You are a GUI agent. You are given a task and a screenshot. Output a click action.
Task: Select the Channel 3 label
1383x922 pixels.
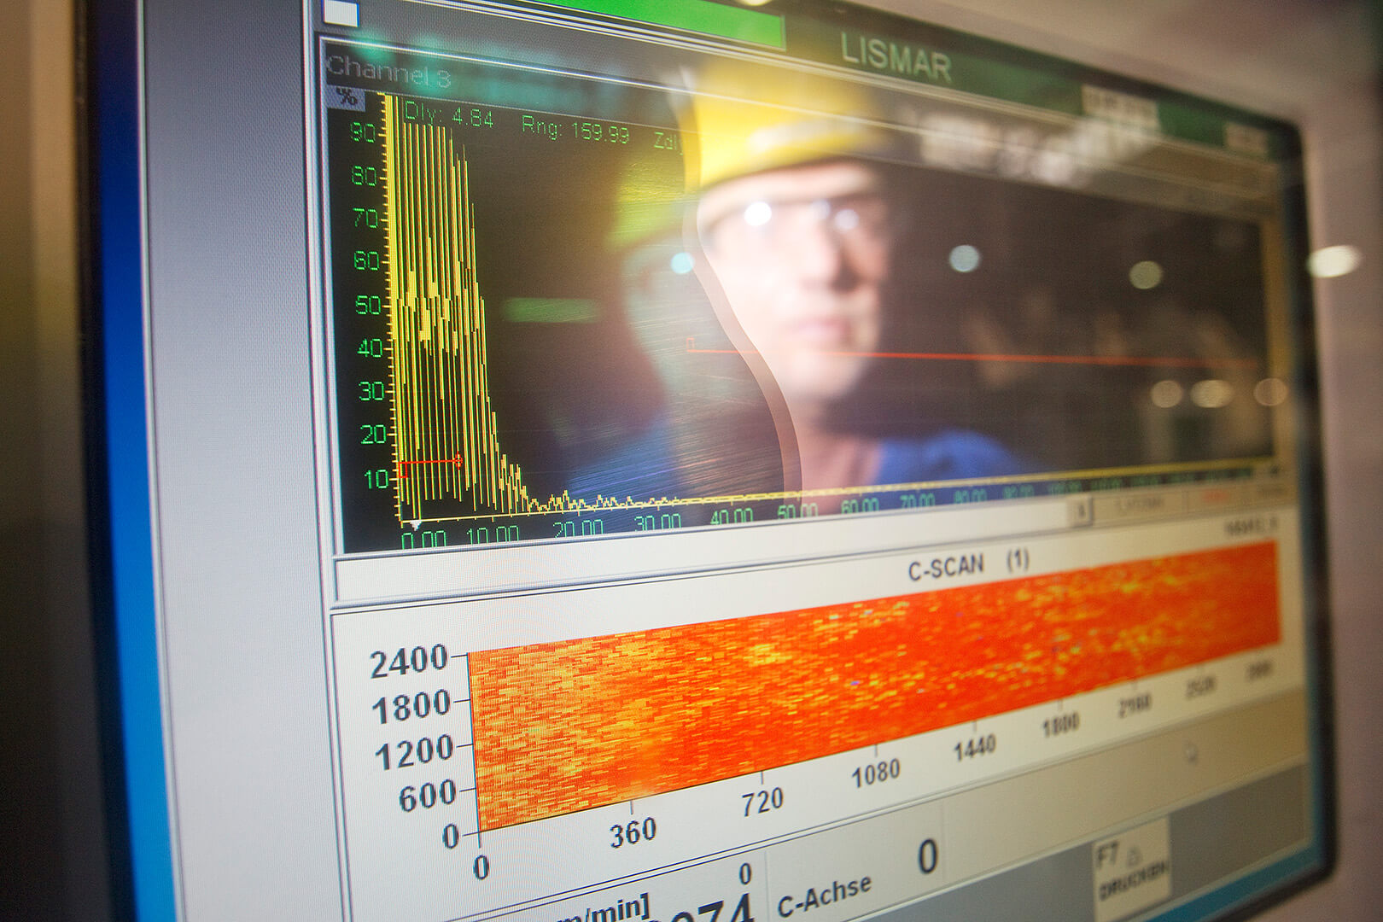(388, 72)
